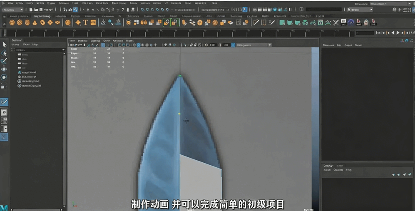
Task: Open the viewport Lighting menu
Action: [x=95, y=41]
